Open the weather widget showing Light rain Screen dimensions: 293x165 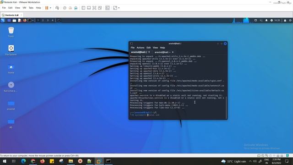[x=233, y=161]
